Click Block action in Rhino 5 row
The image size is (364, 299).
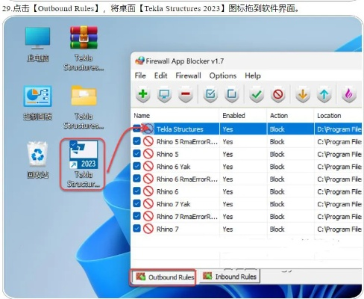(x=277, y=154)
